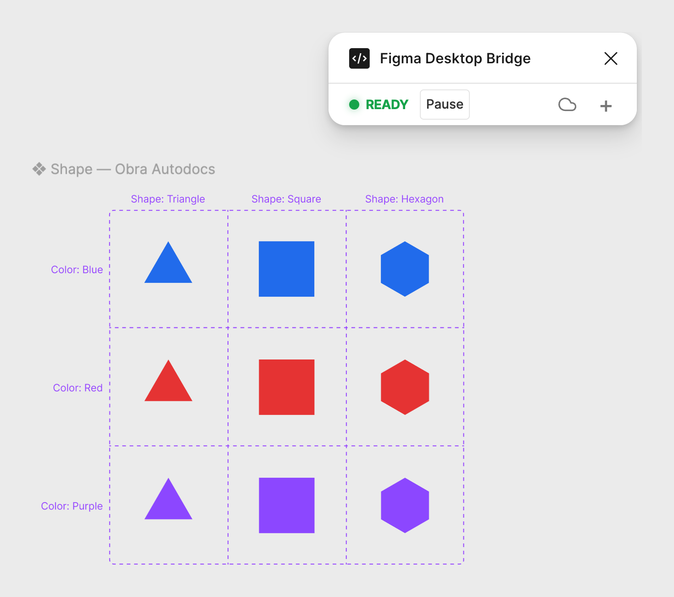Screen dimensions: 674x597
Task: Click the cloud icon in the bridge panel
Action: pyautogui.click(x=567, y=105)
